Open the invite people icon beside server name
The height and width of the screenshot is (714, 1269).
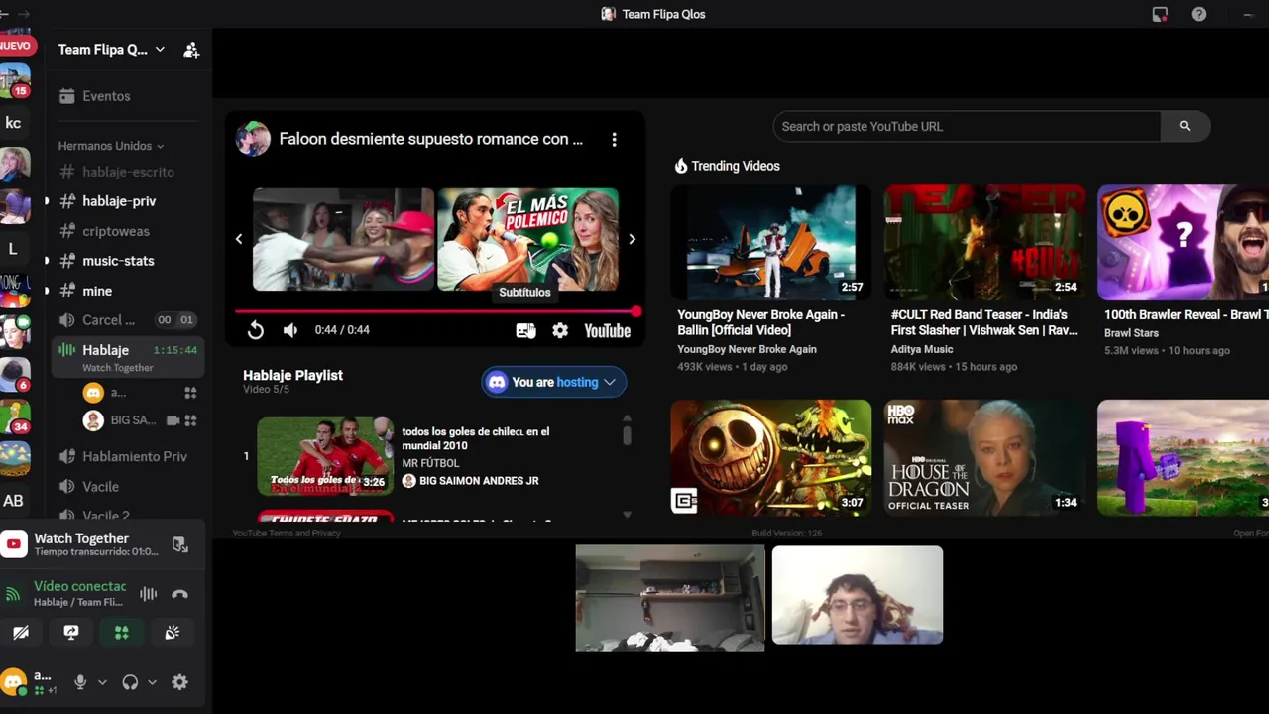coord(191,50)
